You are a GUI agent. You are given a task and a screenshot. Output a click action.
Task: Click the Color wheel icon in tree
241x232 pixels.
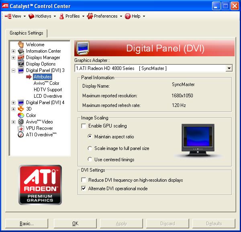tap(21, 115)
